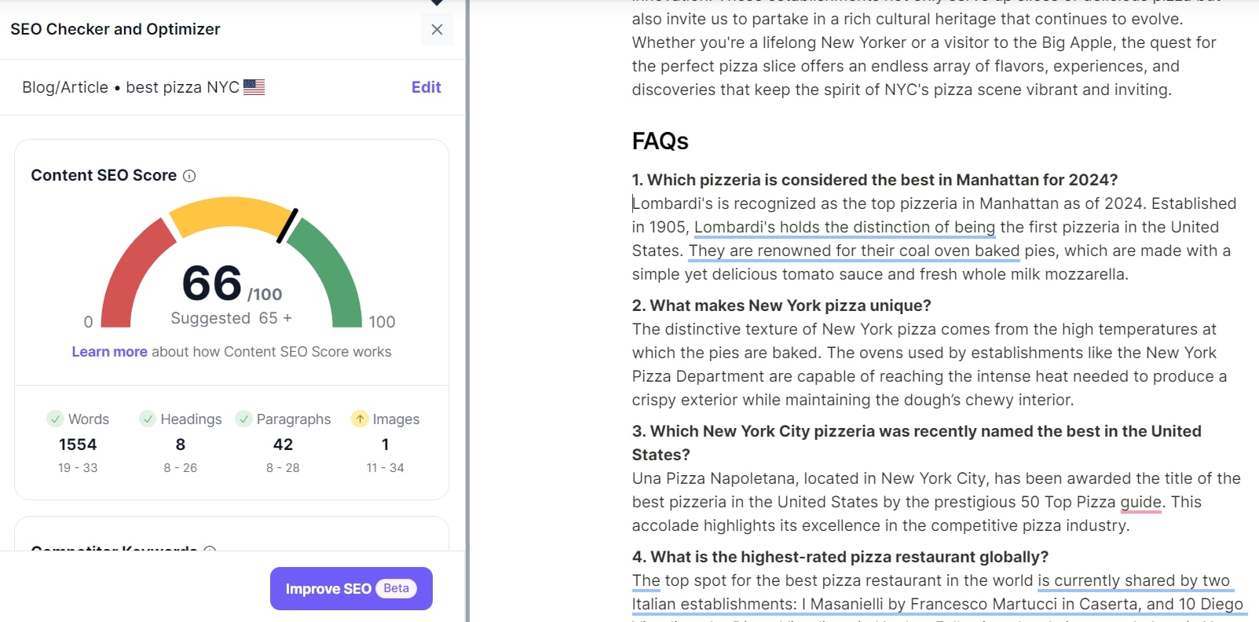The width and height of the screenshot is (1259, 622).
Task: Click the underlined word 'guide' suggestion
Action: click(1140, 503)
